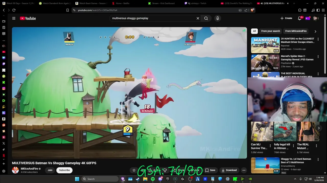Open Steam from the taskbar
327x183 pixels.
(138, 179)
